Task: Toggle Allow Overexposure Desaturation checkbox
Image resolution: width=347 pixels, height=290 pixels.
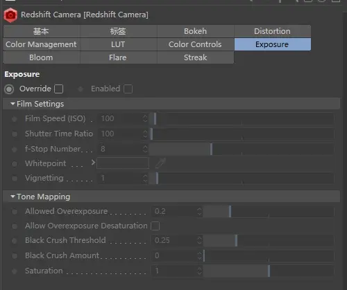Action: pos(155,226)
